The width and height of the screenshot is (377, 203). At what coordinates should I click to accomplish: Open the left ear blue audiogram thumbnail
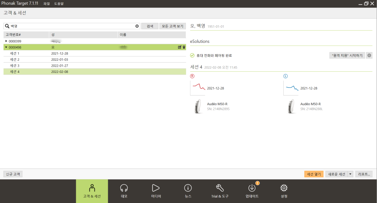pos(291,88)
